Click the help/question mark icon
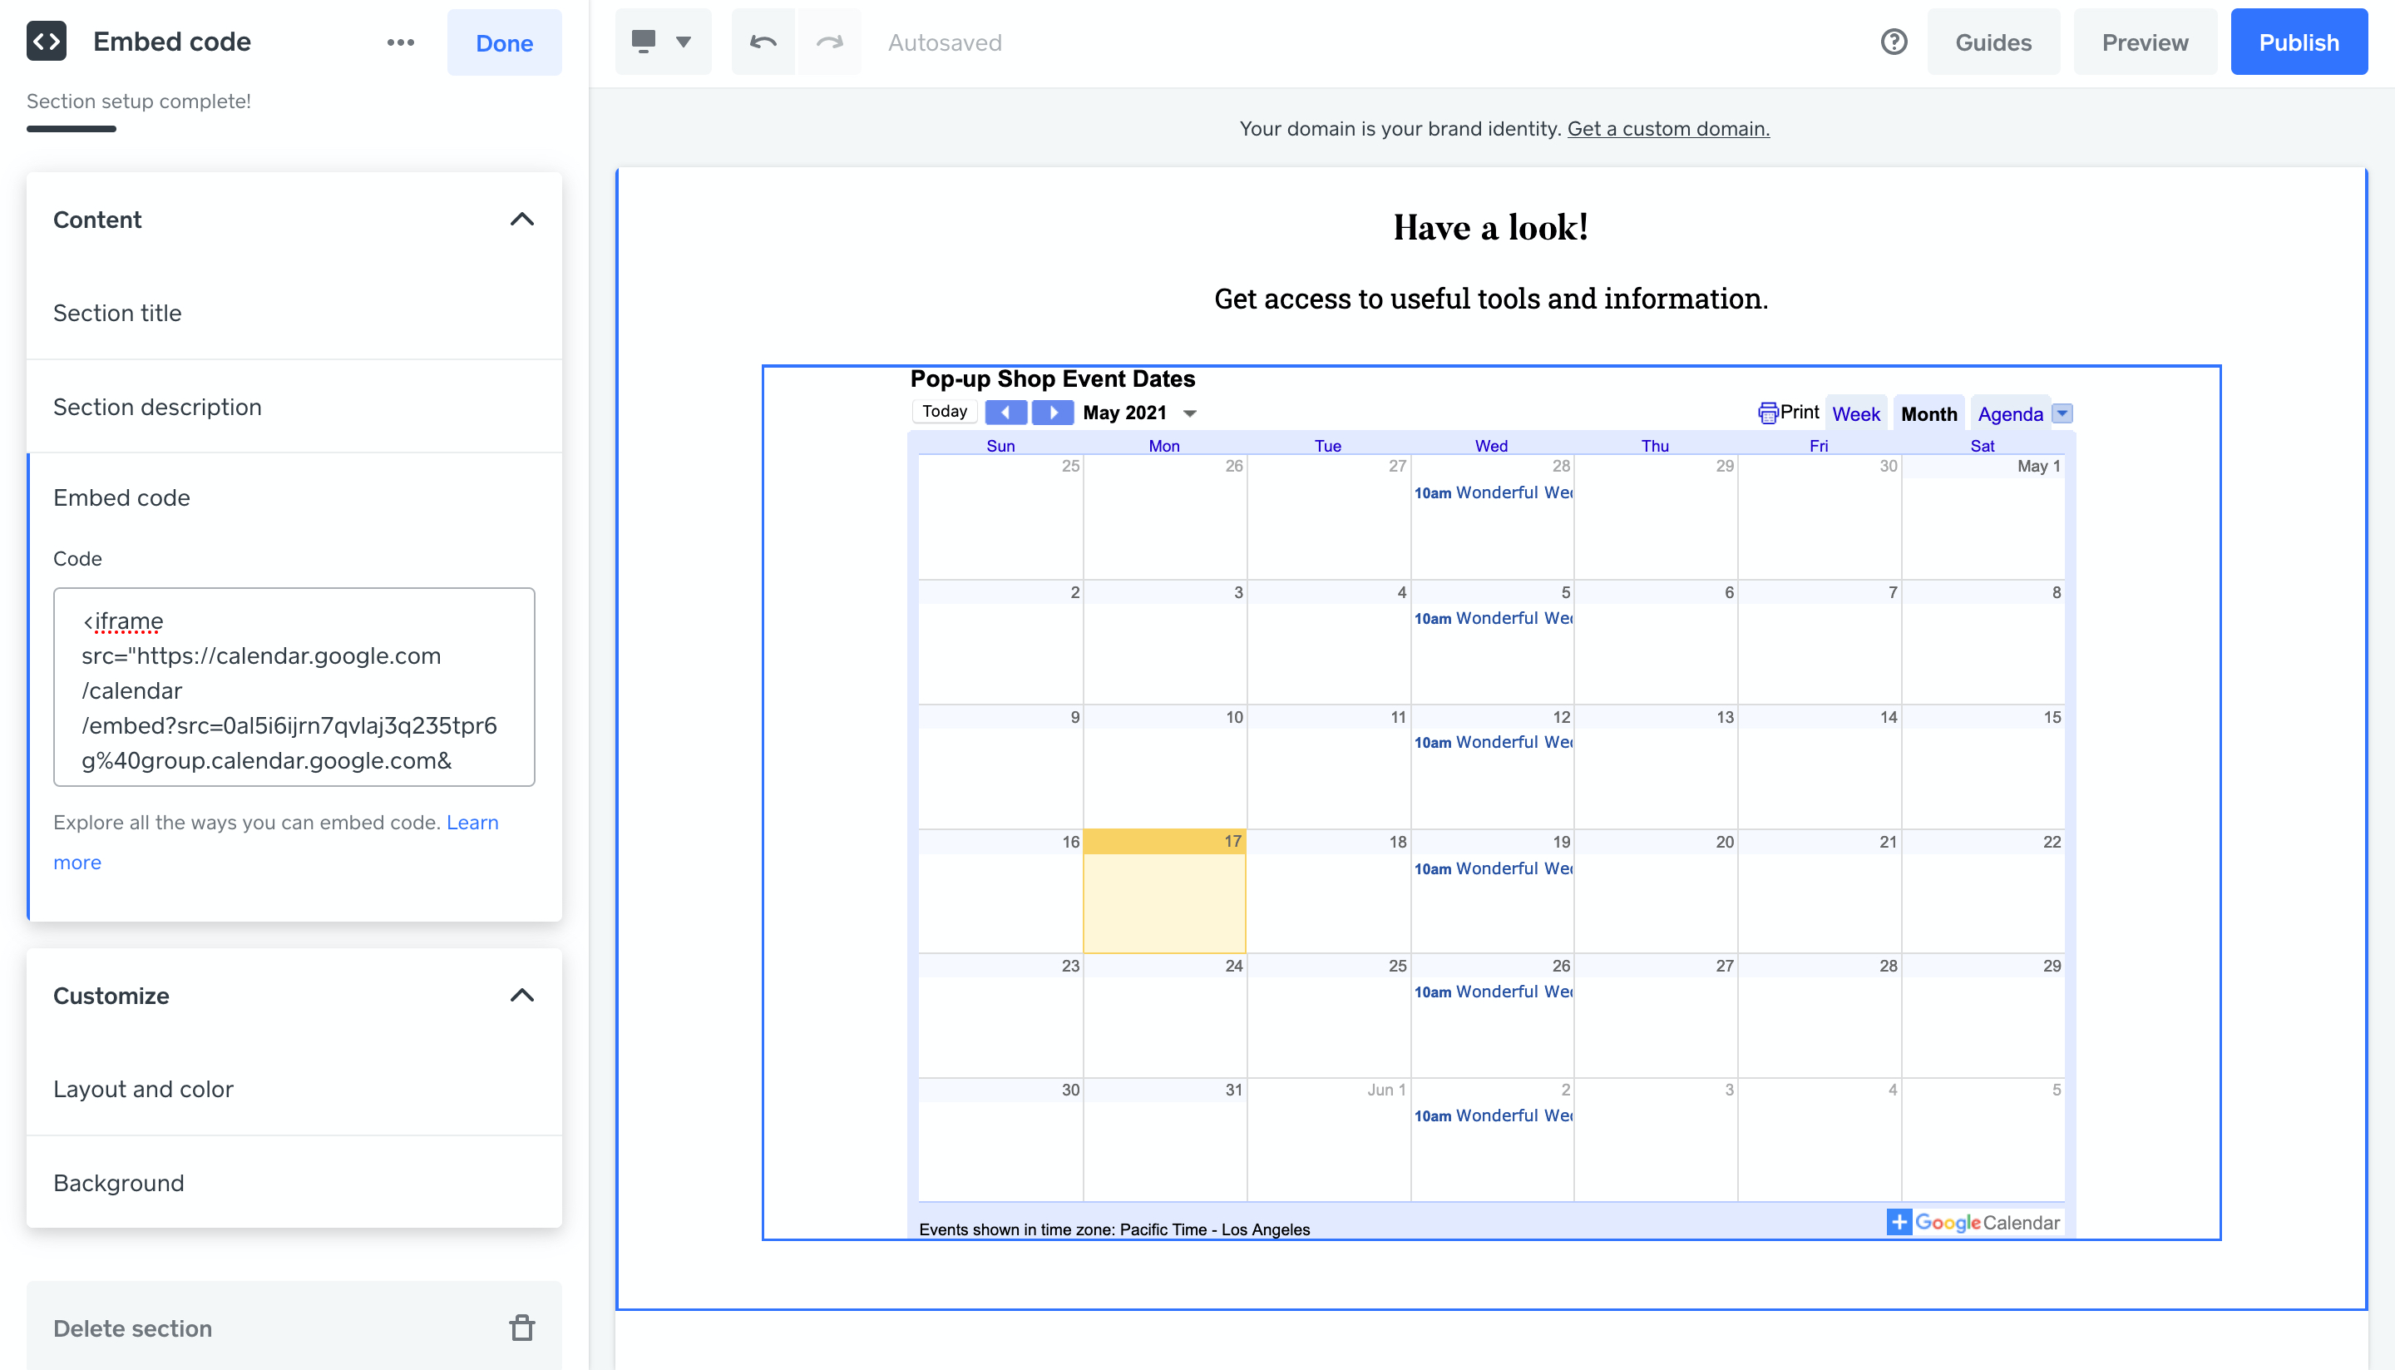 click(1894, 41)
